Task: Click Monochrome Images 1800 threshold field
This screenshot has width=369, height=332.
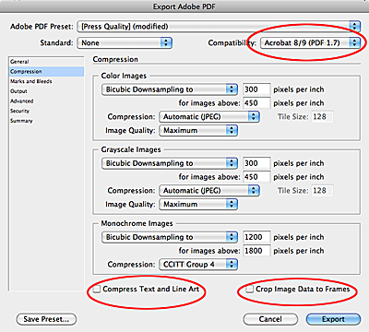Action: click(x=256, y=251)
